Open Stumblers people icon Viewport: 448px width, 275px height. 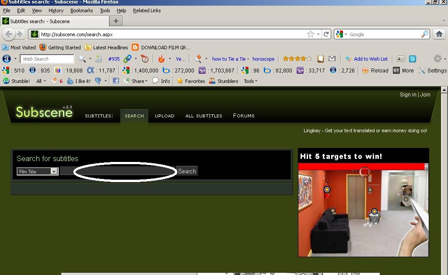212,81
